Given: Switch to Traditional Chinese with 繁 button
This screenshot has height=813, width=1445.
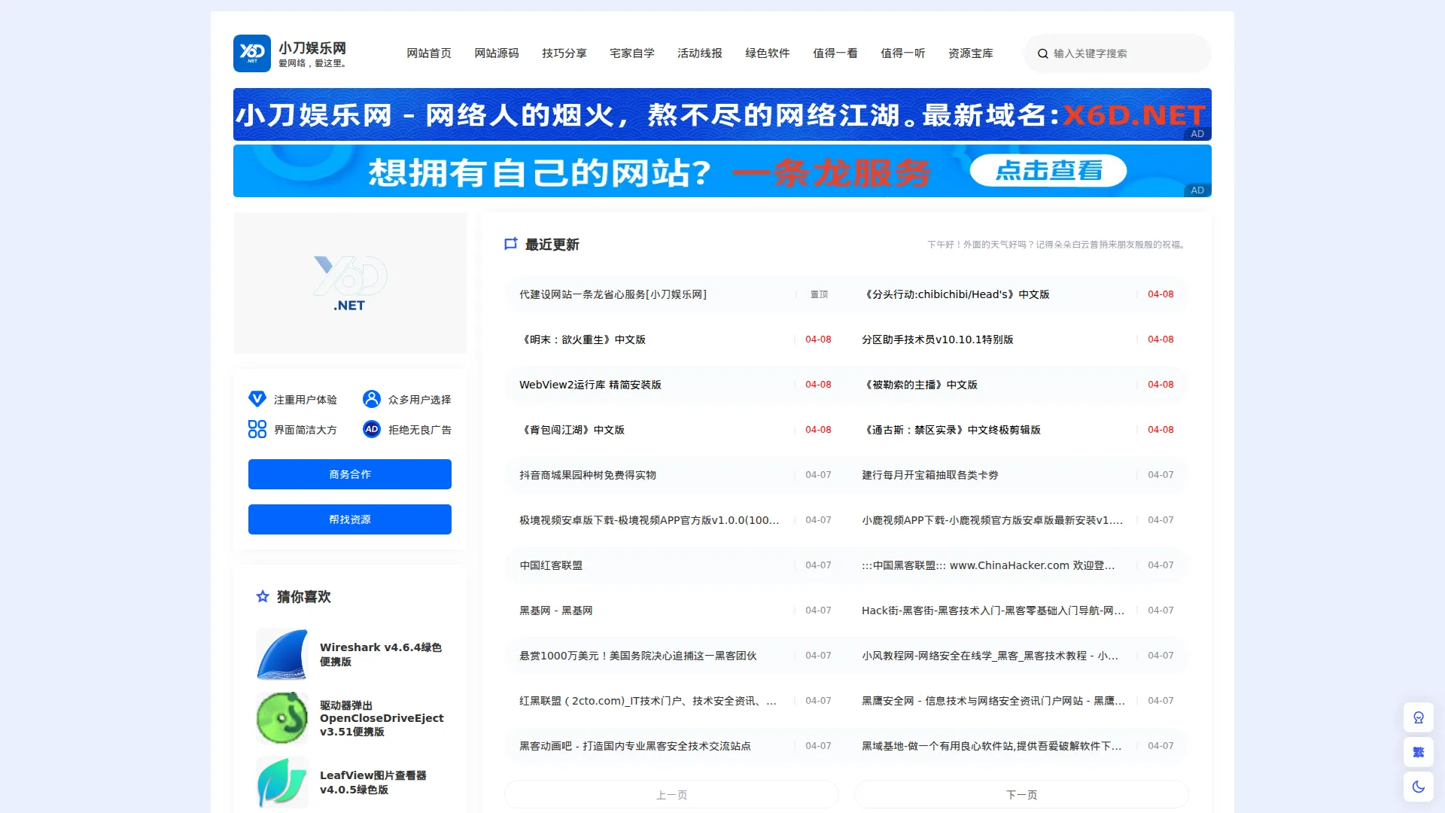Looking at the screenshot, I should (x=1418, y=752).
